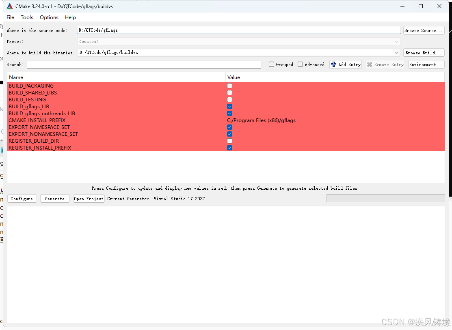The width and height of the screenshot is (452, 330).
Task: Select the BUILD_gflags_nothreads_LIB entry name
Action: click(42, 114)
